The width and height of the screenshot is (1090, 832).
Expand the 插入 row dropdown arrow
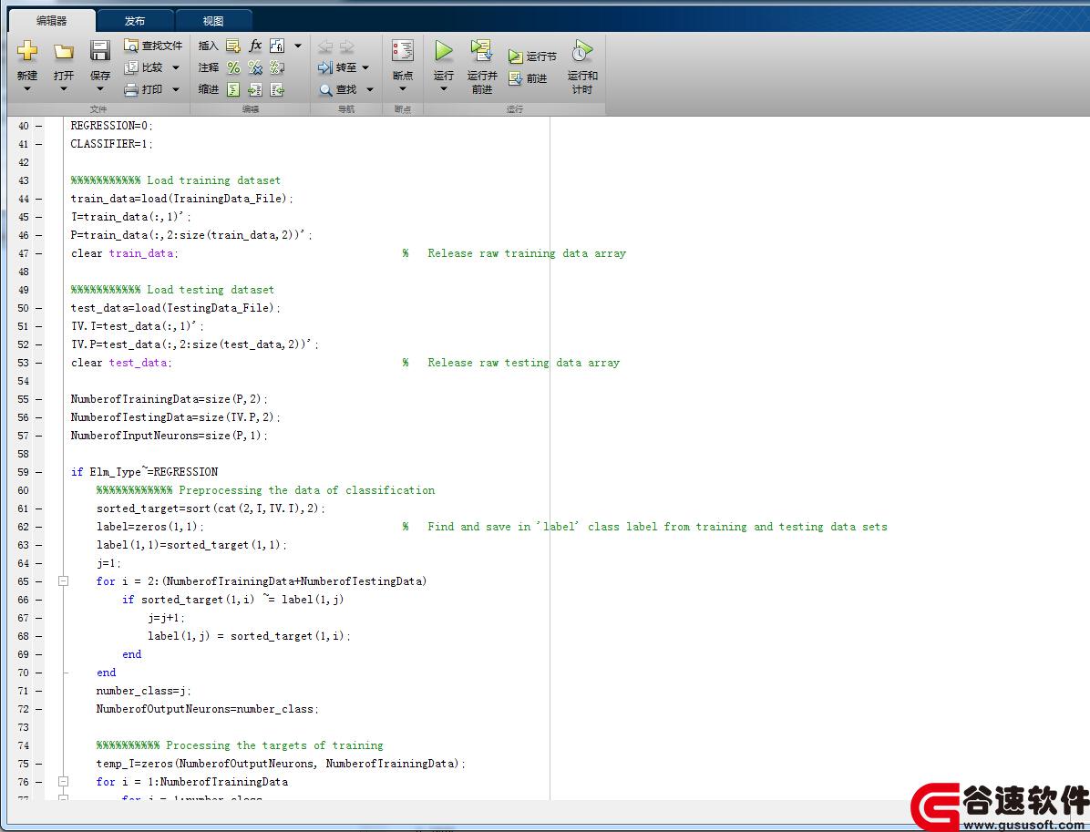[298, 46]
